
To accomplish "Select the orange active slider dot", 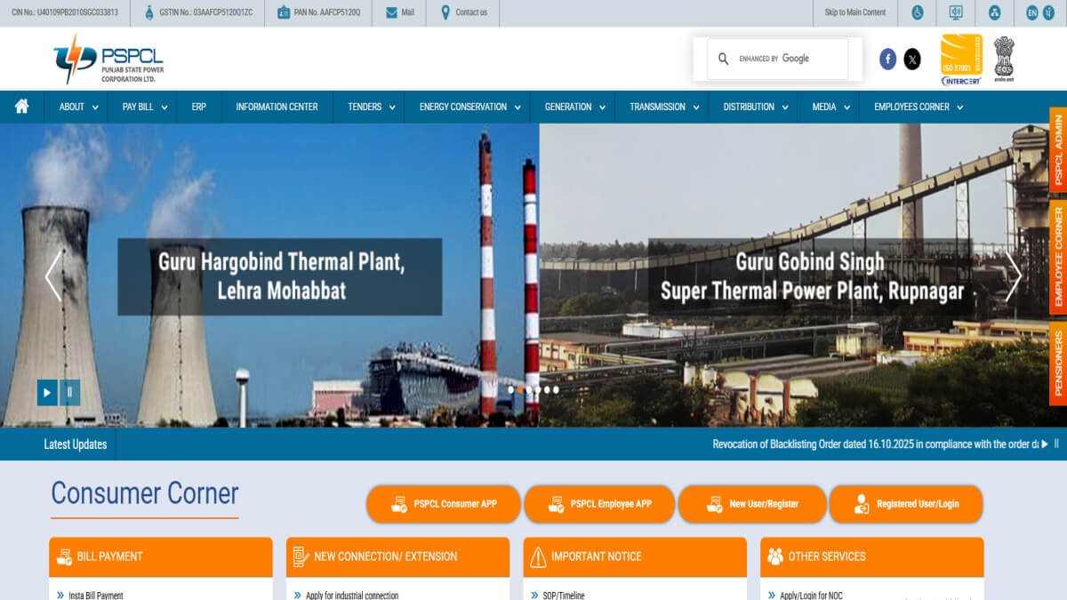I will click(x=521, y=389).
